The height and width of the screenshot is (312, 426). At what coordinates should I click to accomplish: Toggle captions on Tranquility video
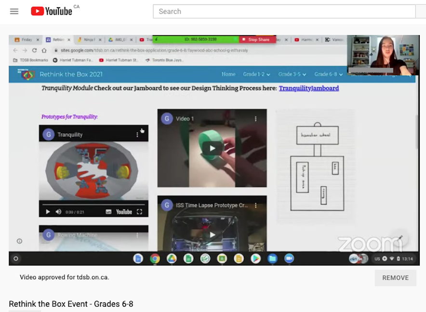(108, 212)
